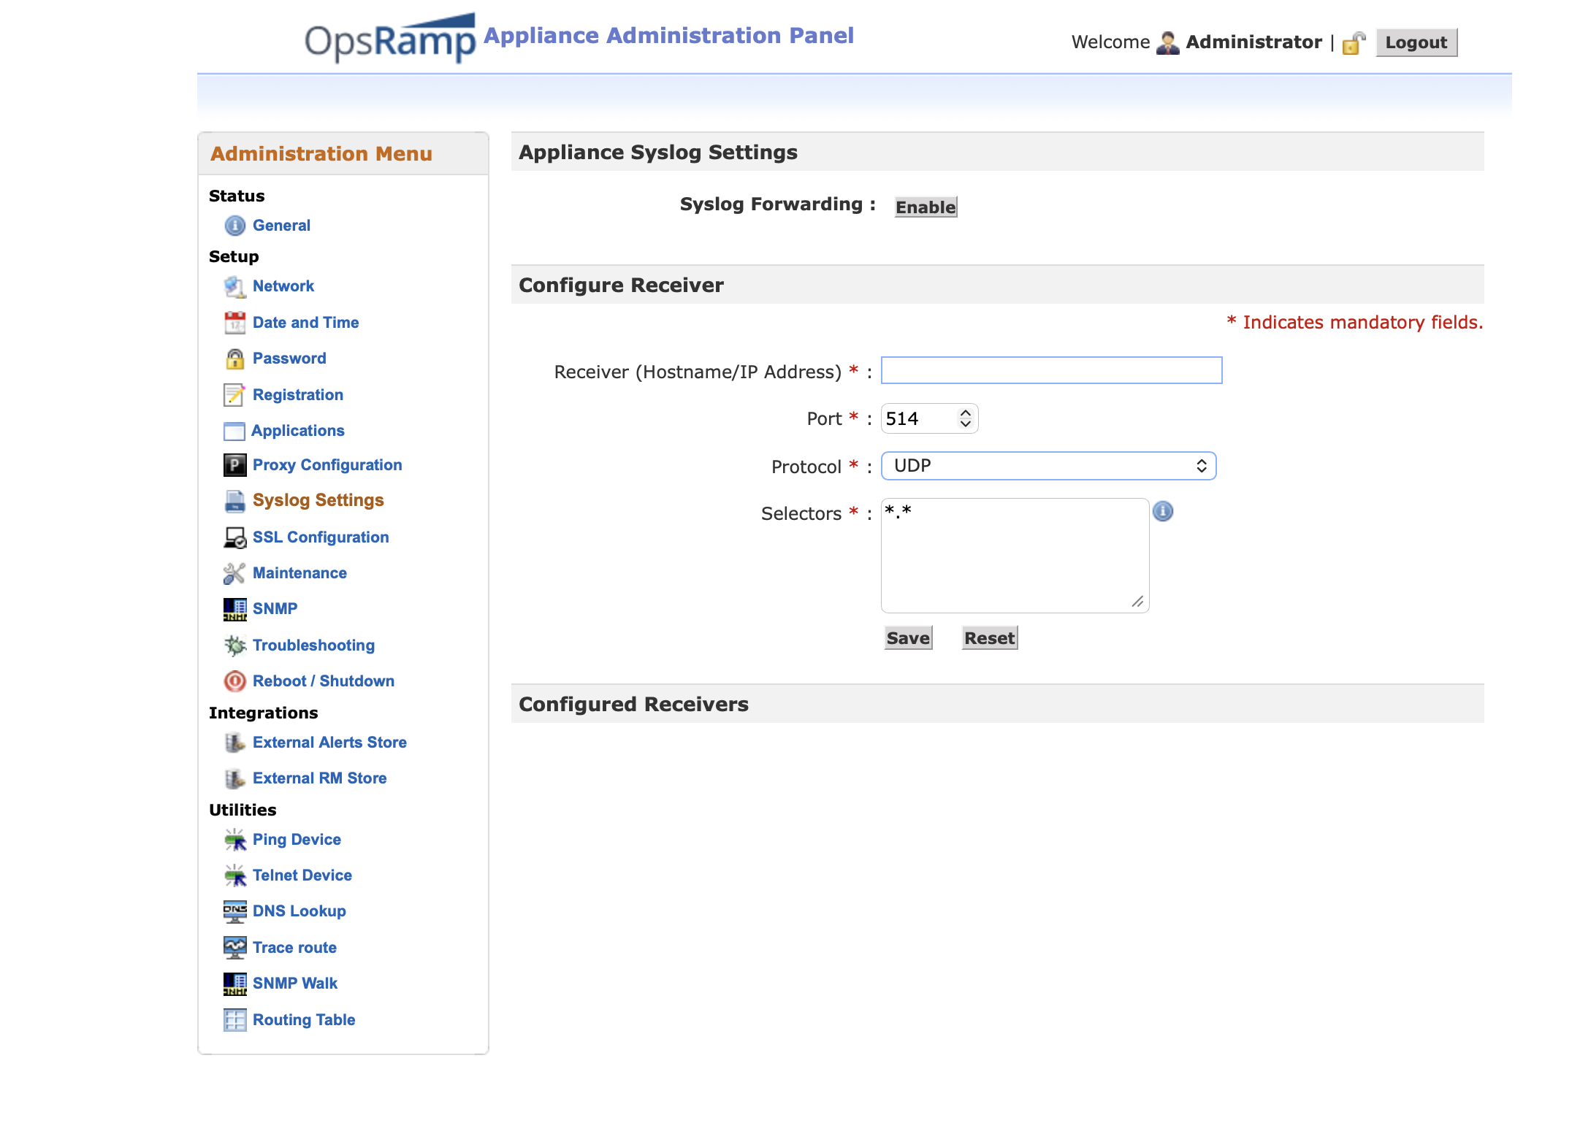Click the Date and Time calendar icon
Viewport: 1572px width, 1123px height.
coord(234,323)
